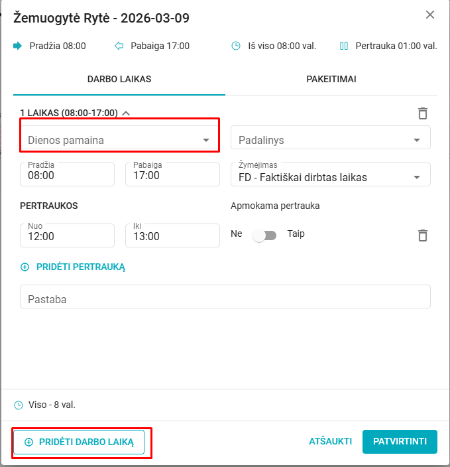Click the Pastaba note field
The image size is (450, 467).
click(x=225, y=299)
